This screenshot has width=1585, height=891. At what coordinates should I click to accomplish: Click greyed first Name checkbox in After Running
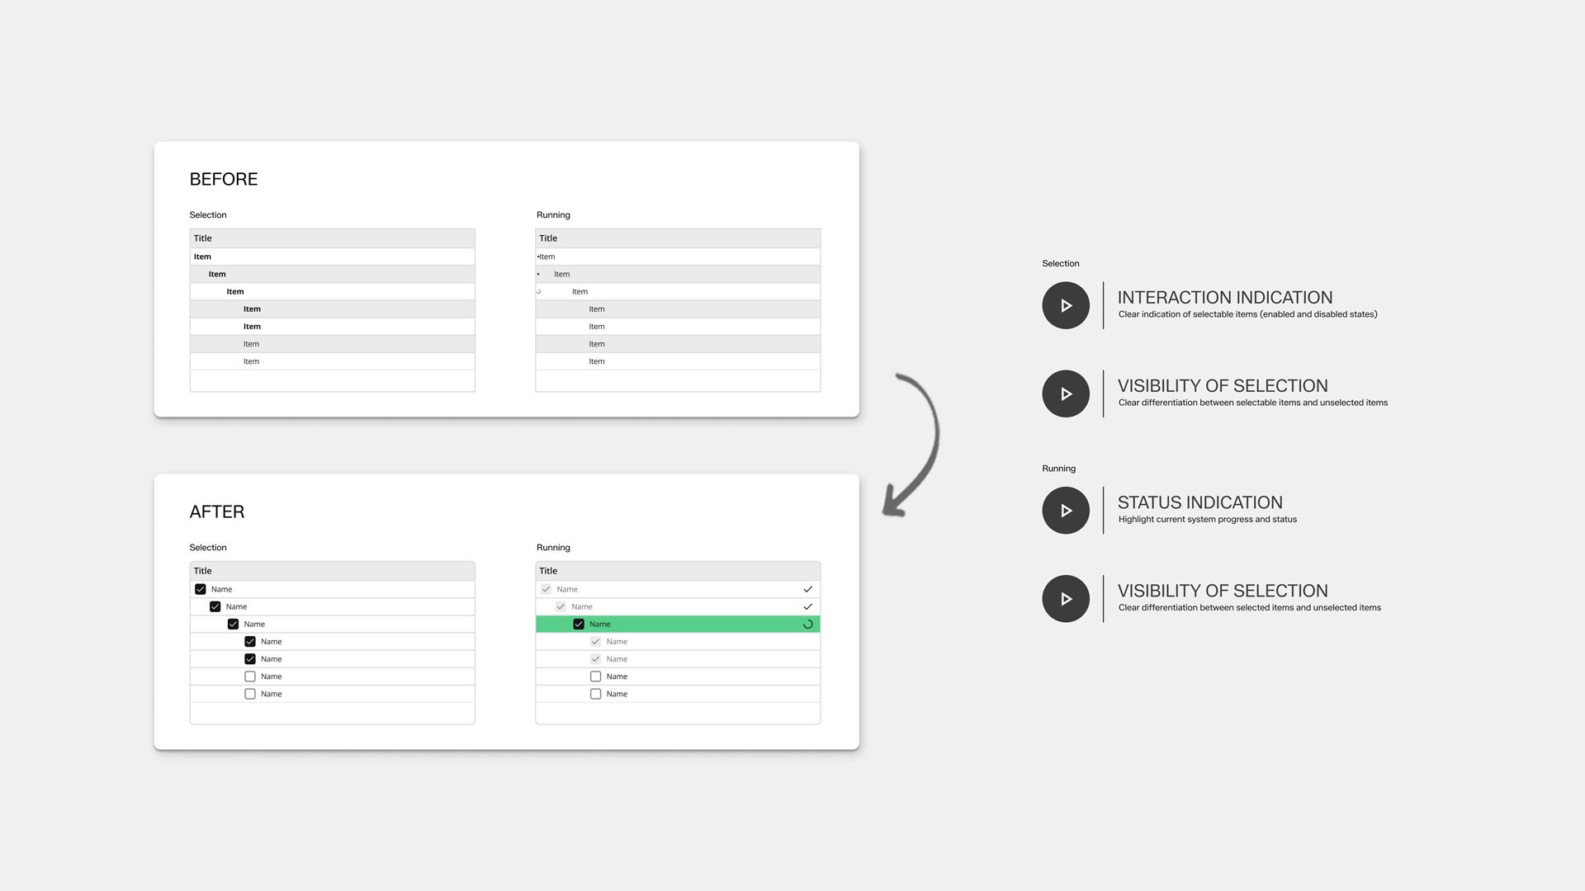546,589
